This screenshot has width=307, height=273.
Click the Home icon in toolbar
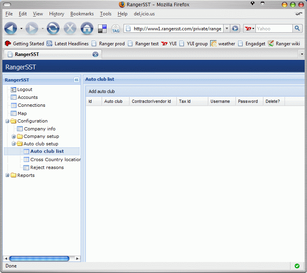[87, 28]
